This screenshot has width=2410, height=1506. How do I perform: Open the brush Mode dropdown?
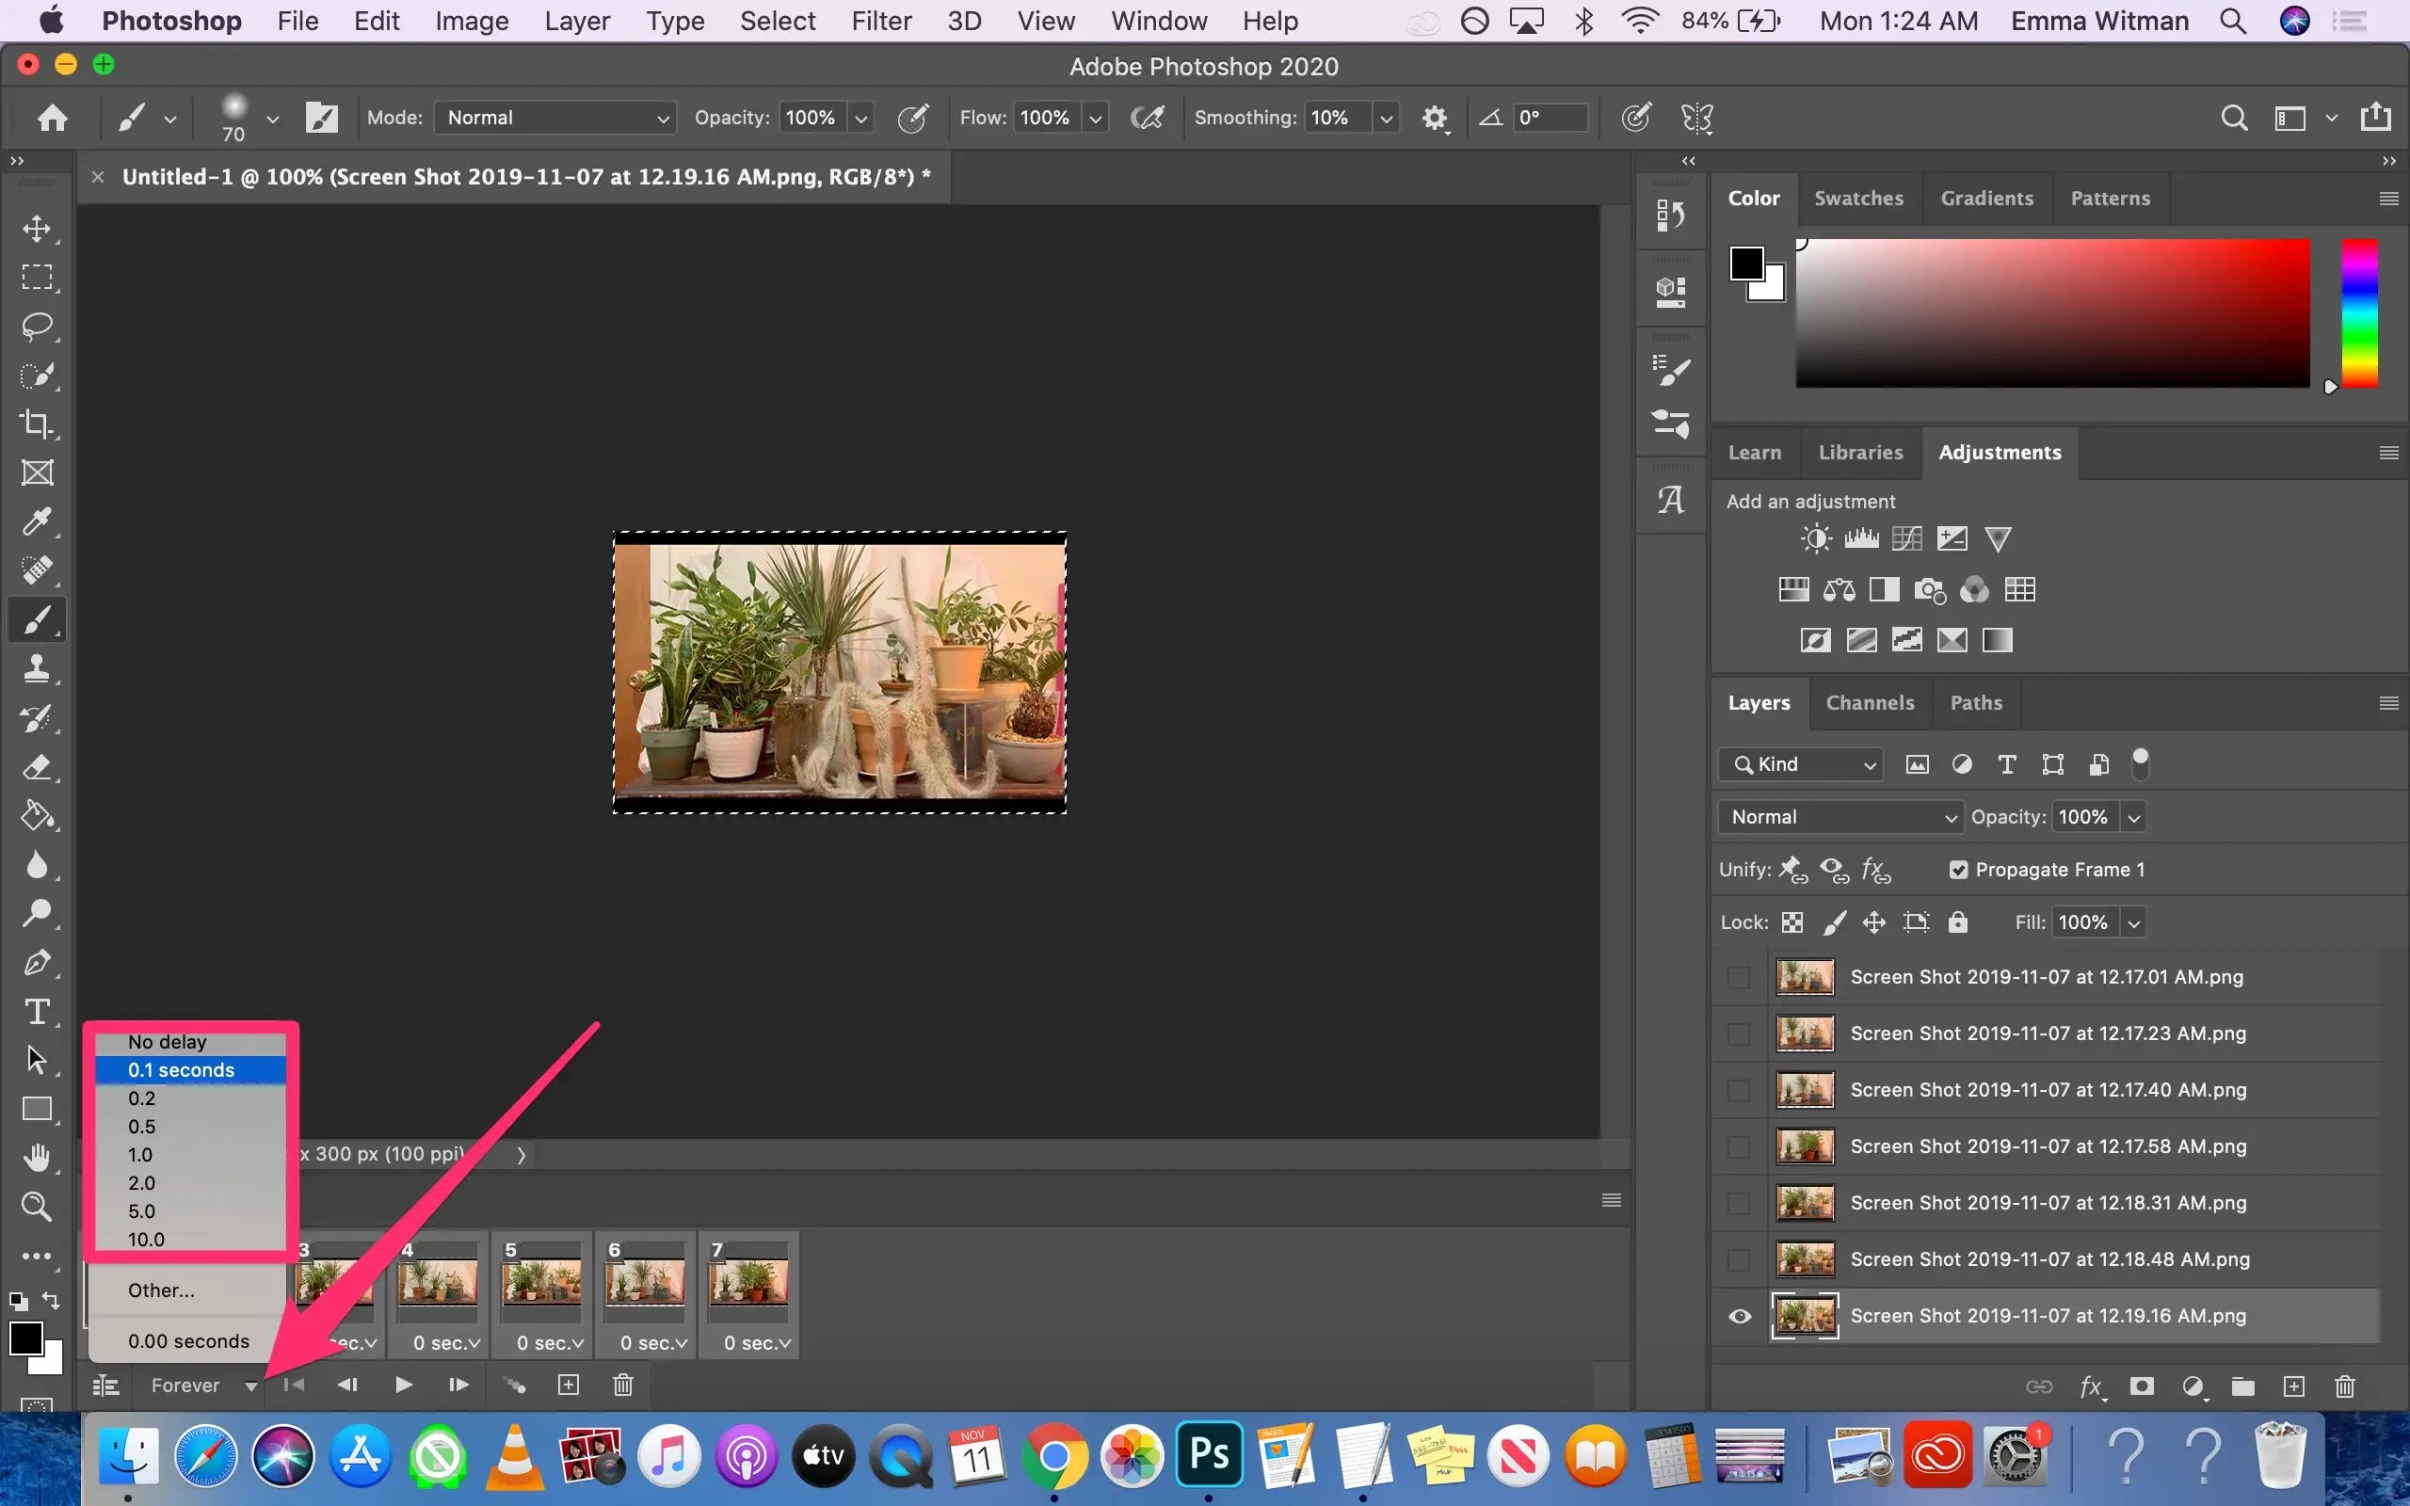pyautogui.click(x=555, y=119)
